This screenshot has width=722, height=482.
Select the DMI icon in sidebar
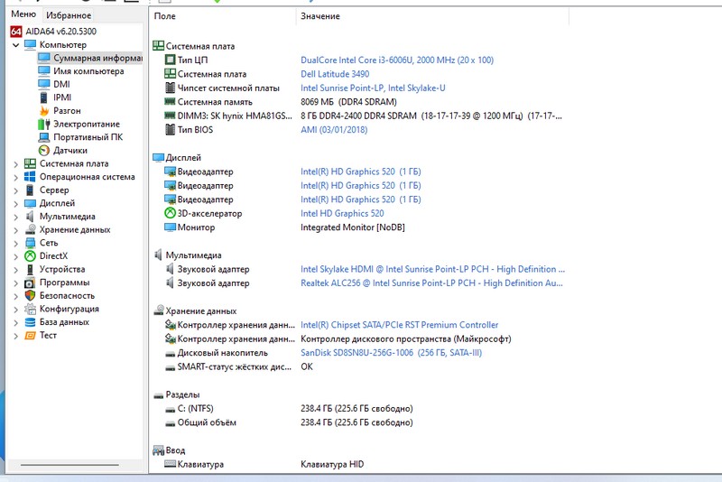(x=44, y=84)
